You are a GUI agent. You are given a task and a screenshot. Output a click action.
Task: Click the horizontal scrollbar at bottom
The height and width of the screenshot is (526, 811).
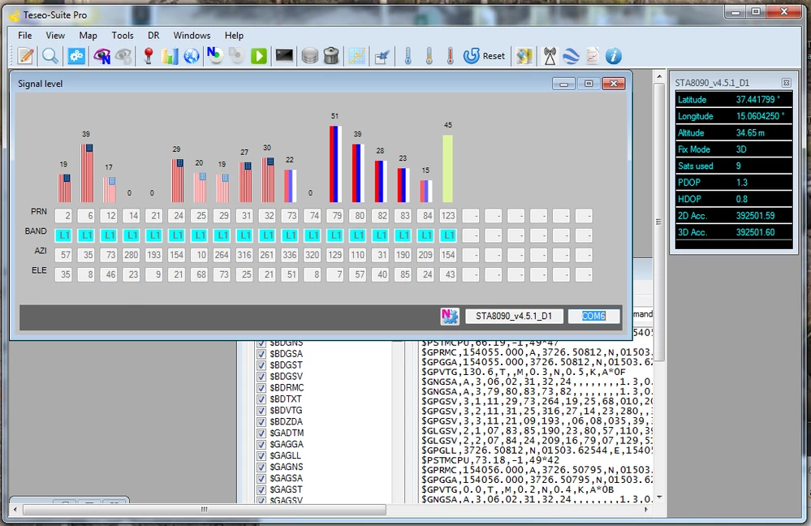tap(205, 510)
